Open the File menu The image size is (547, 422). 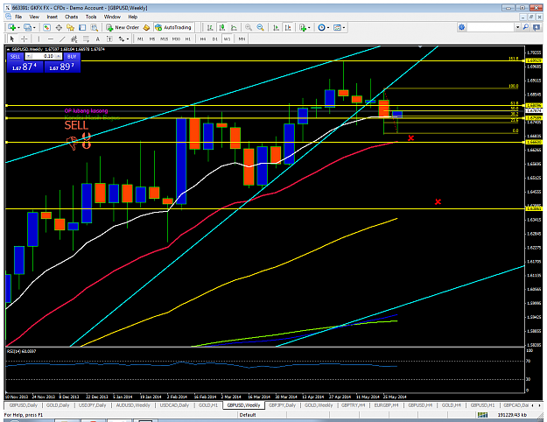pos(18,17)
